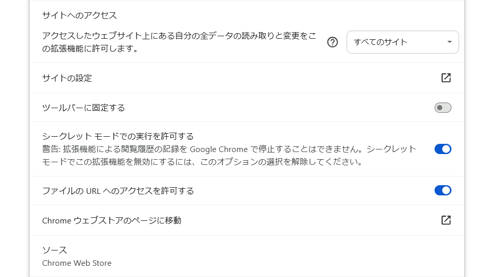Open the サイトの設定 external link icon
This screenshot has width=499, height=277.
pyautogui.click(x=446, y=78)
